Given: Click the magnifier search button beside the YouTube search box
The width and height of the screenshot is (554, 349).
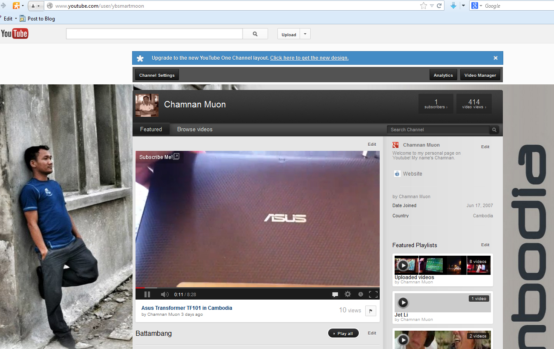Looking at the screenshot, I should point(255,34).
